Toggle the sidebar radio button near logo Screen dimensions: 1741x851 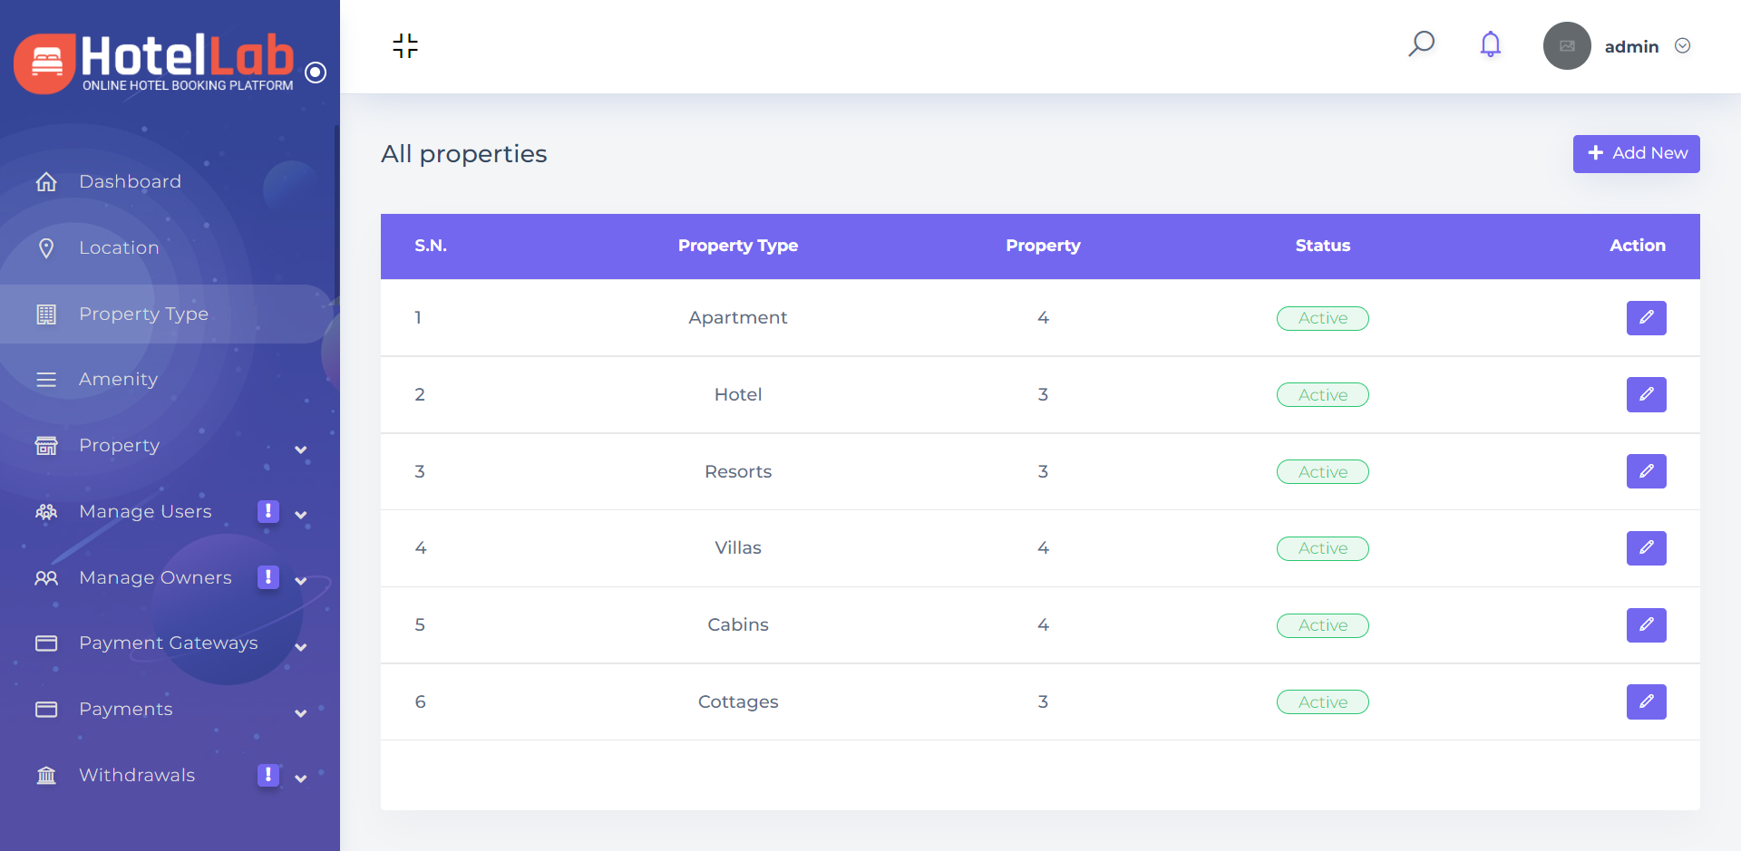pos(316,73)
